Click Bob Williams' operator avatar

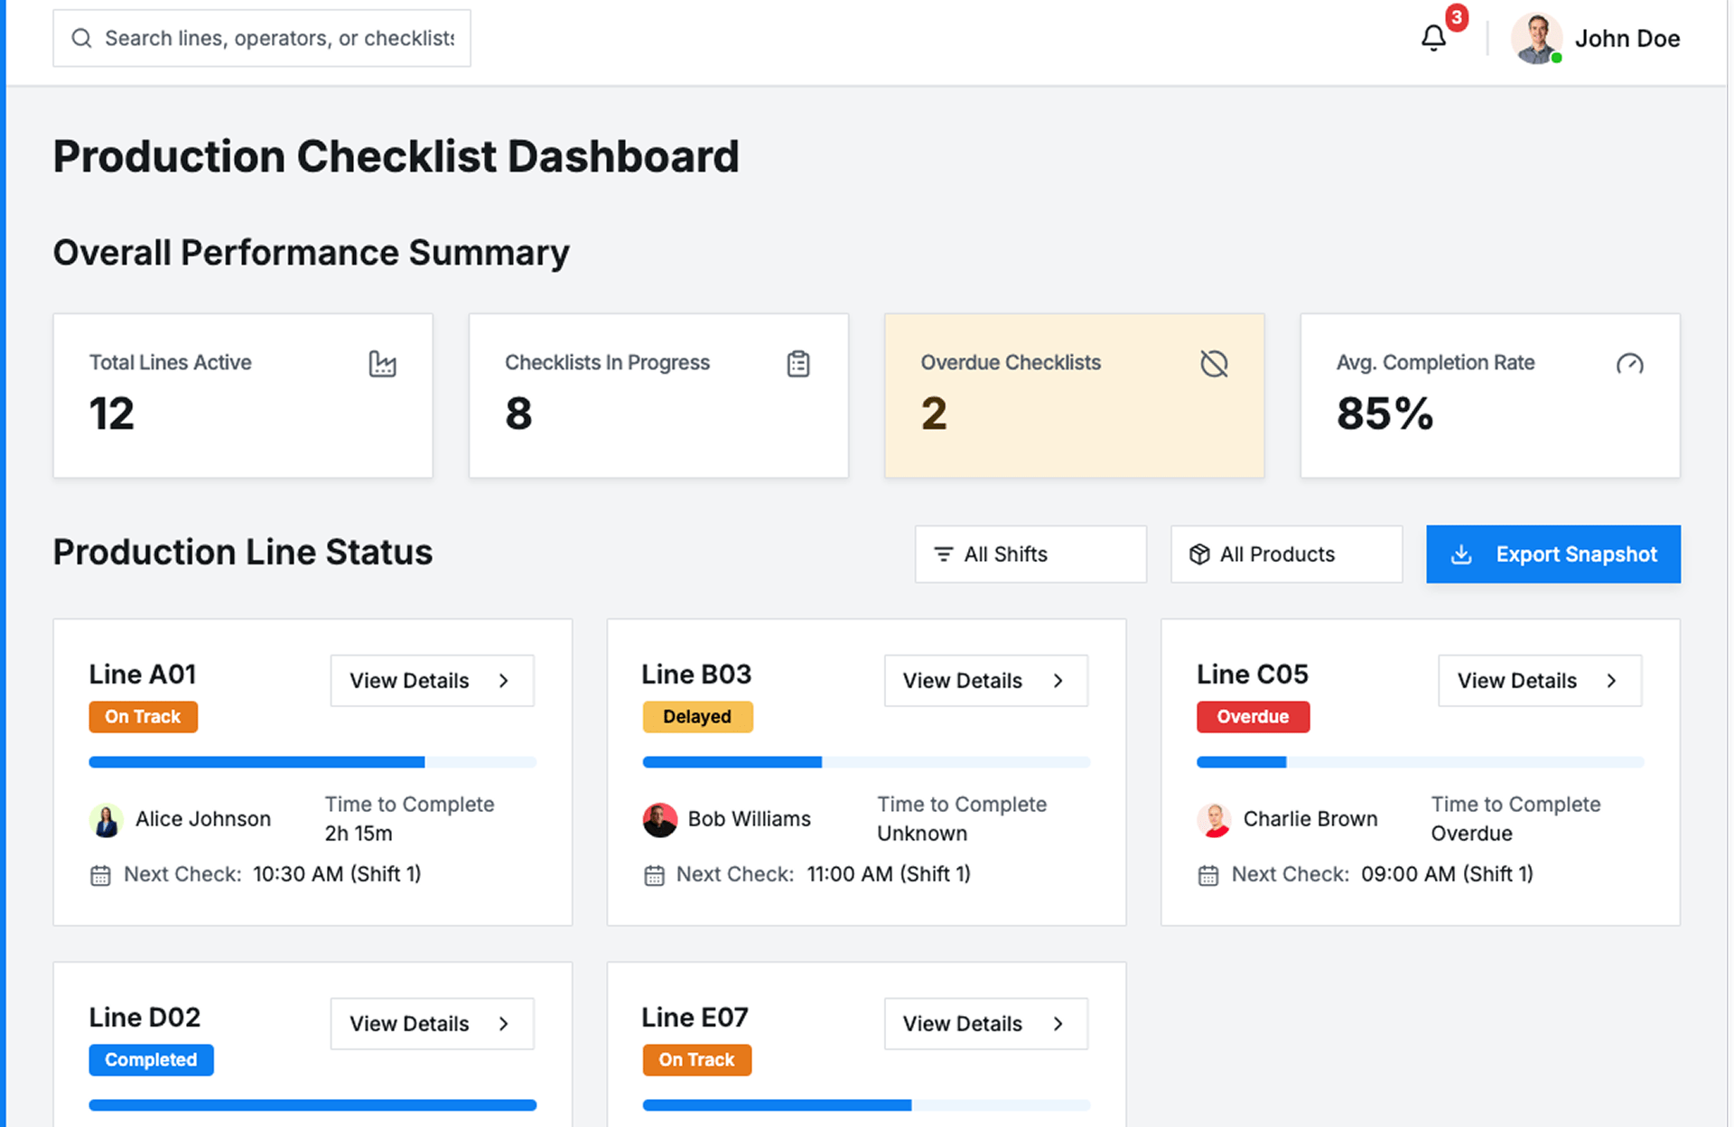[x=659, y=820]
